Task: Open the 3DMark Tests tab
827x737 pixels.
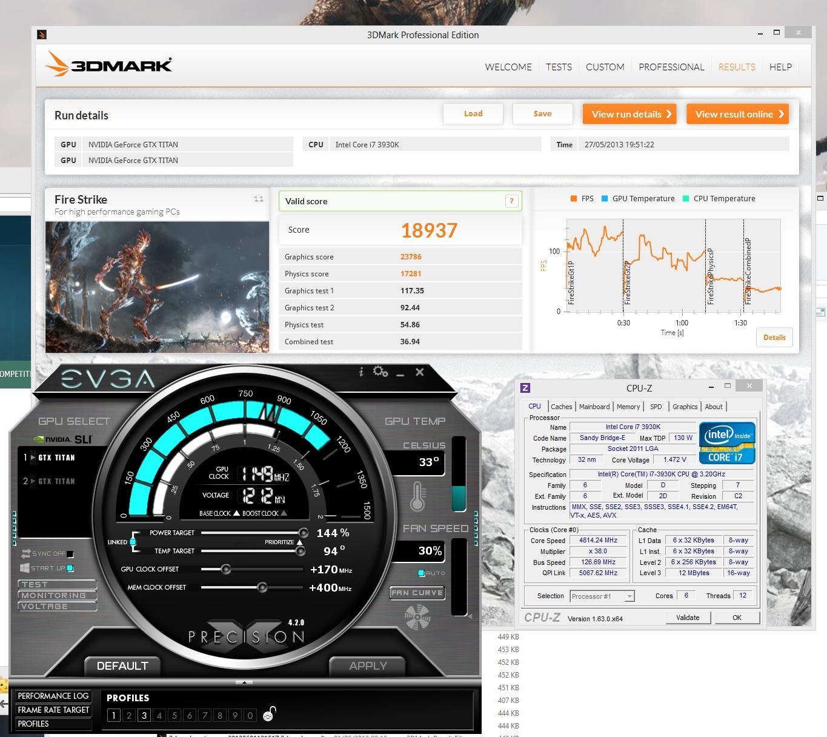Action: pyautogui.click(x=559, y=67)
